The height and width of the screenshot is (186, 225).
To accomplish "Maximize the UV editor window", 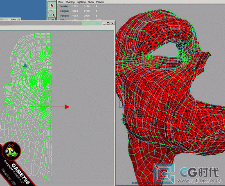I will click(x=108, y=23).
